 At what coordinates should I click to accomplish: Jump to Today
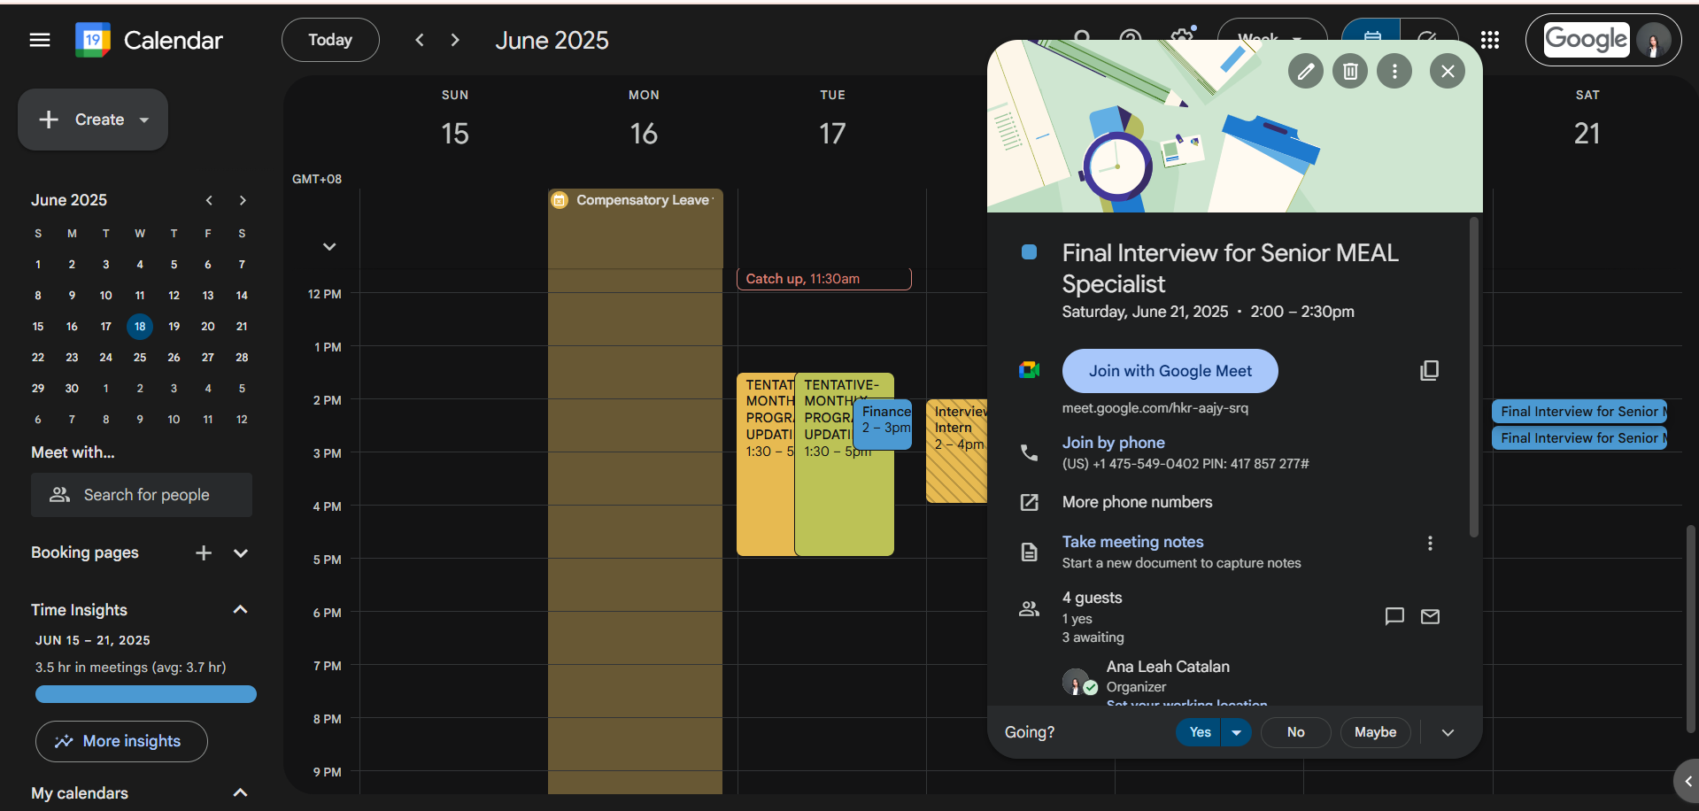tap(330, 40)
